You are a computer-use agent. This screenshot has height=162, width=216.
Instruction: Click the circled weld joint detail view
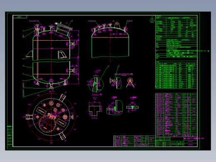[96, 84]
